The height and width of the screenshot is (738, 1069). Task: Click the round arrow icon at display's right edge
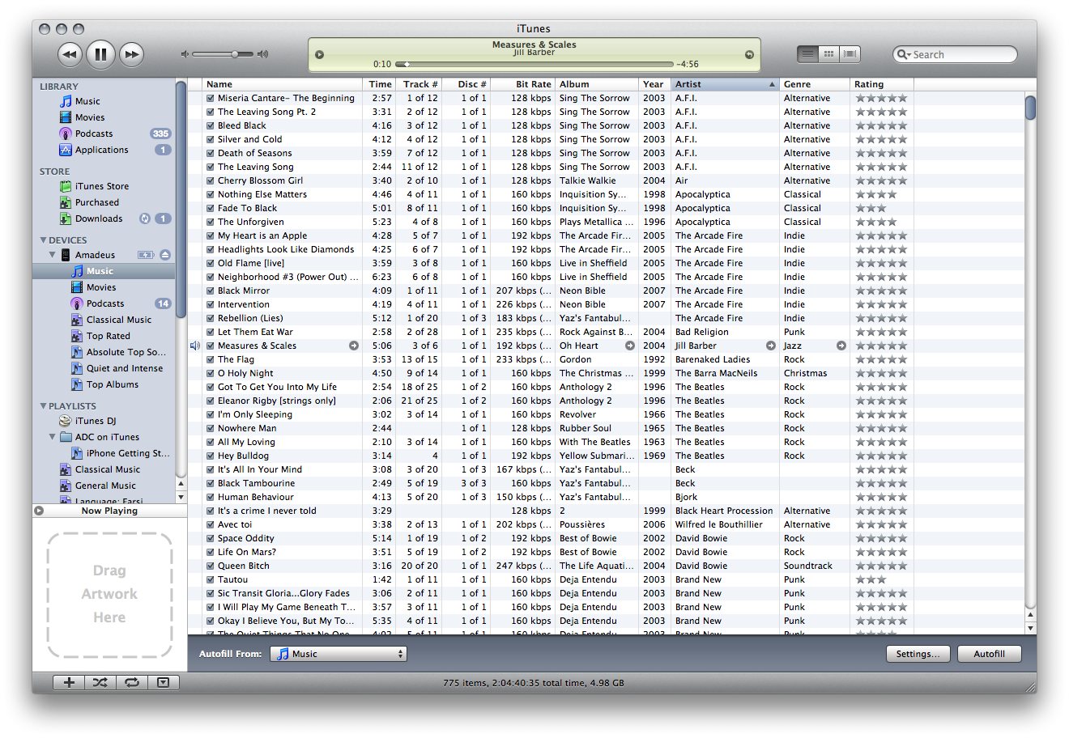pos(749,55)
